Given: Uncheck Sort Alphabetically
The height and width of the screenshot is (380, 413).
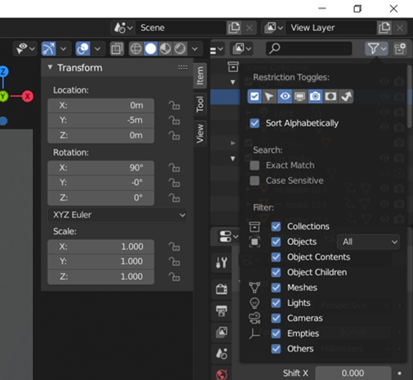Looking at the screenshot, I should [254, 123].
